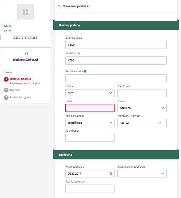Click step 1 red circle icon
This screenshot has height=198, width=181.
pos(6,79)
